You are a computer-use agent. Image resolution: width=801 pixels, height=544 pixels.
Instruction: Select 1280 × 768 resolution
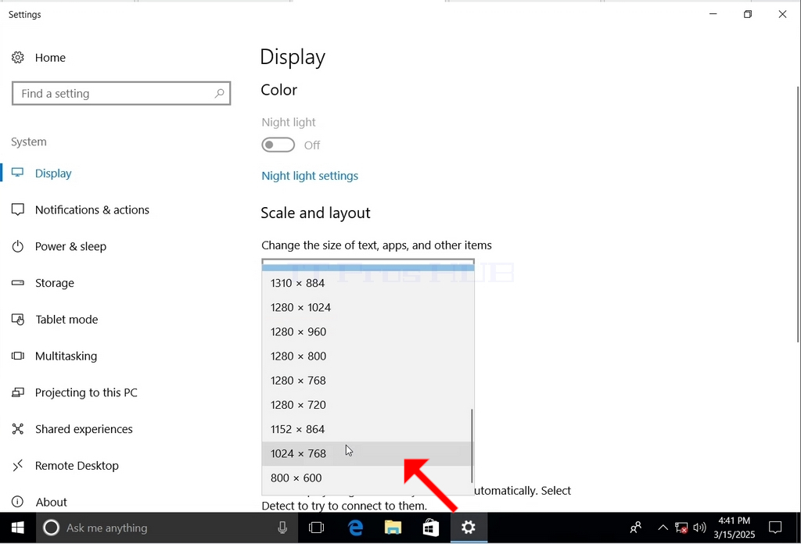pyautogui.click(x=368, y=380)
